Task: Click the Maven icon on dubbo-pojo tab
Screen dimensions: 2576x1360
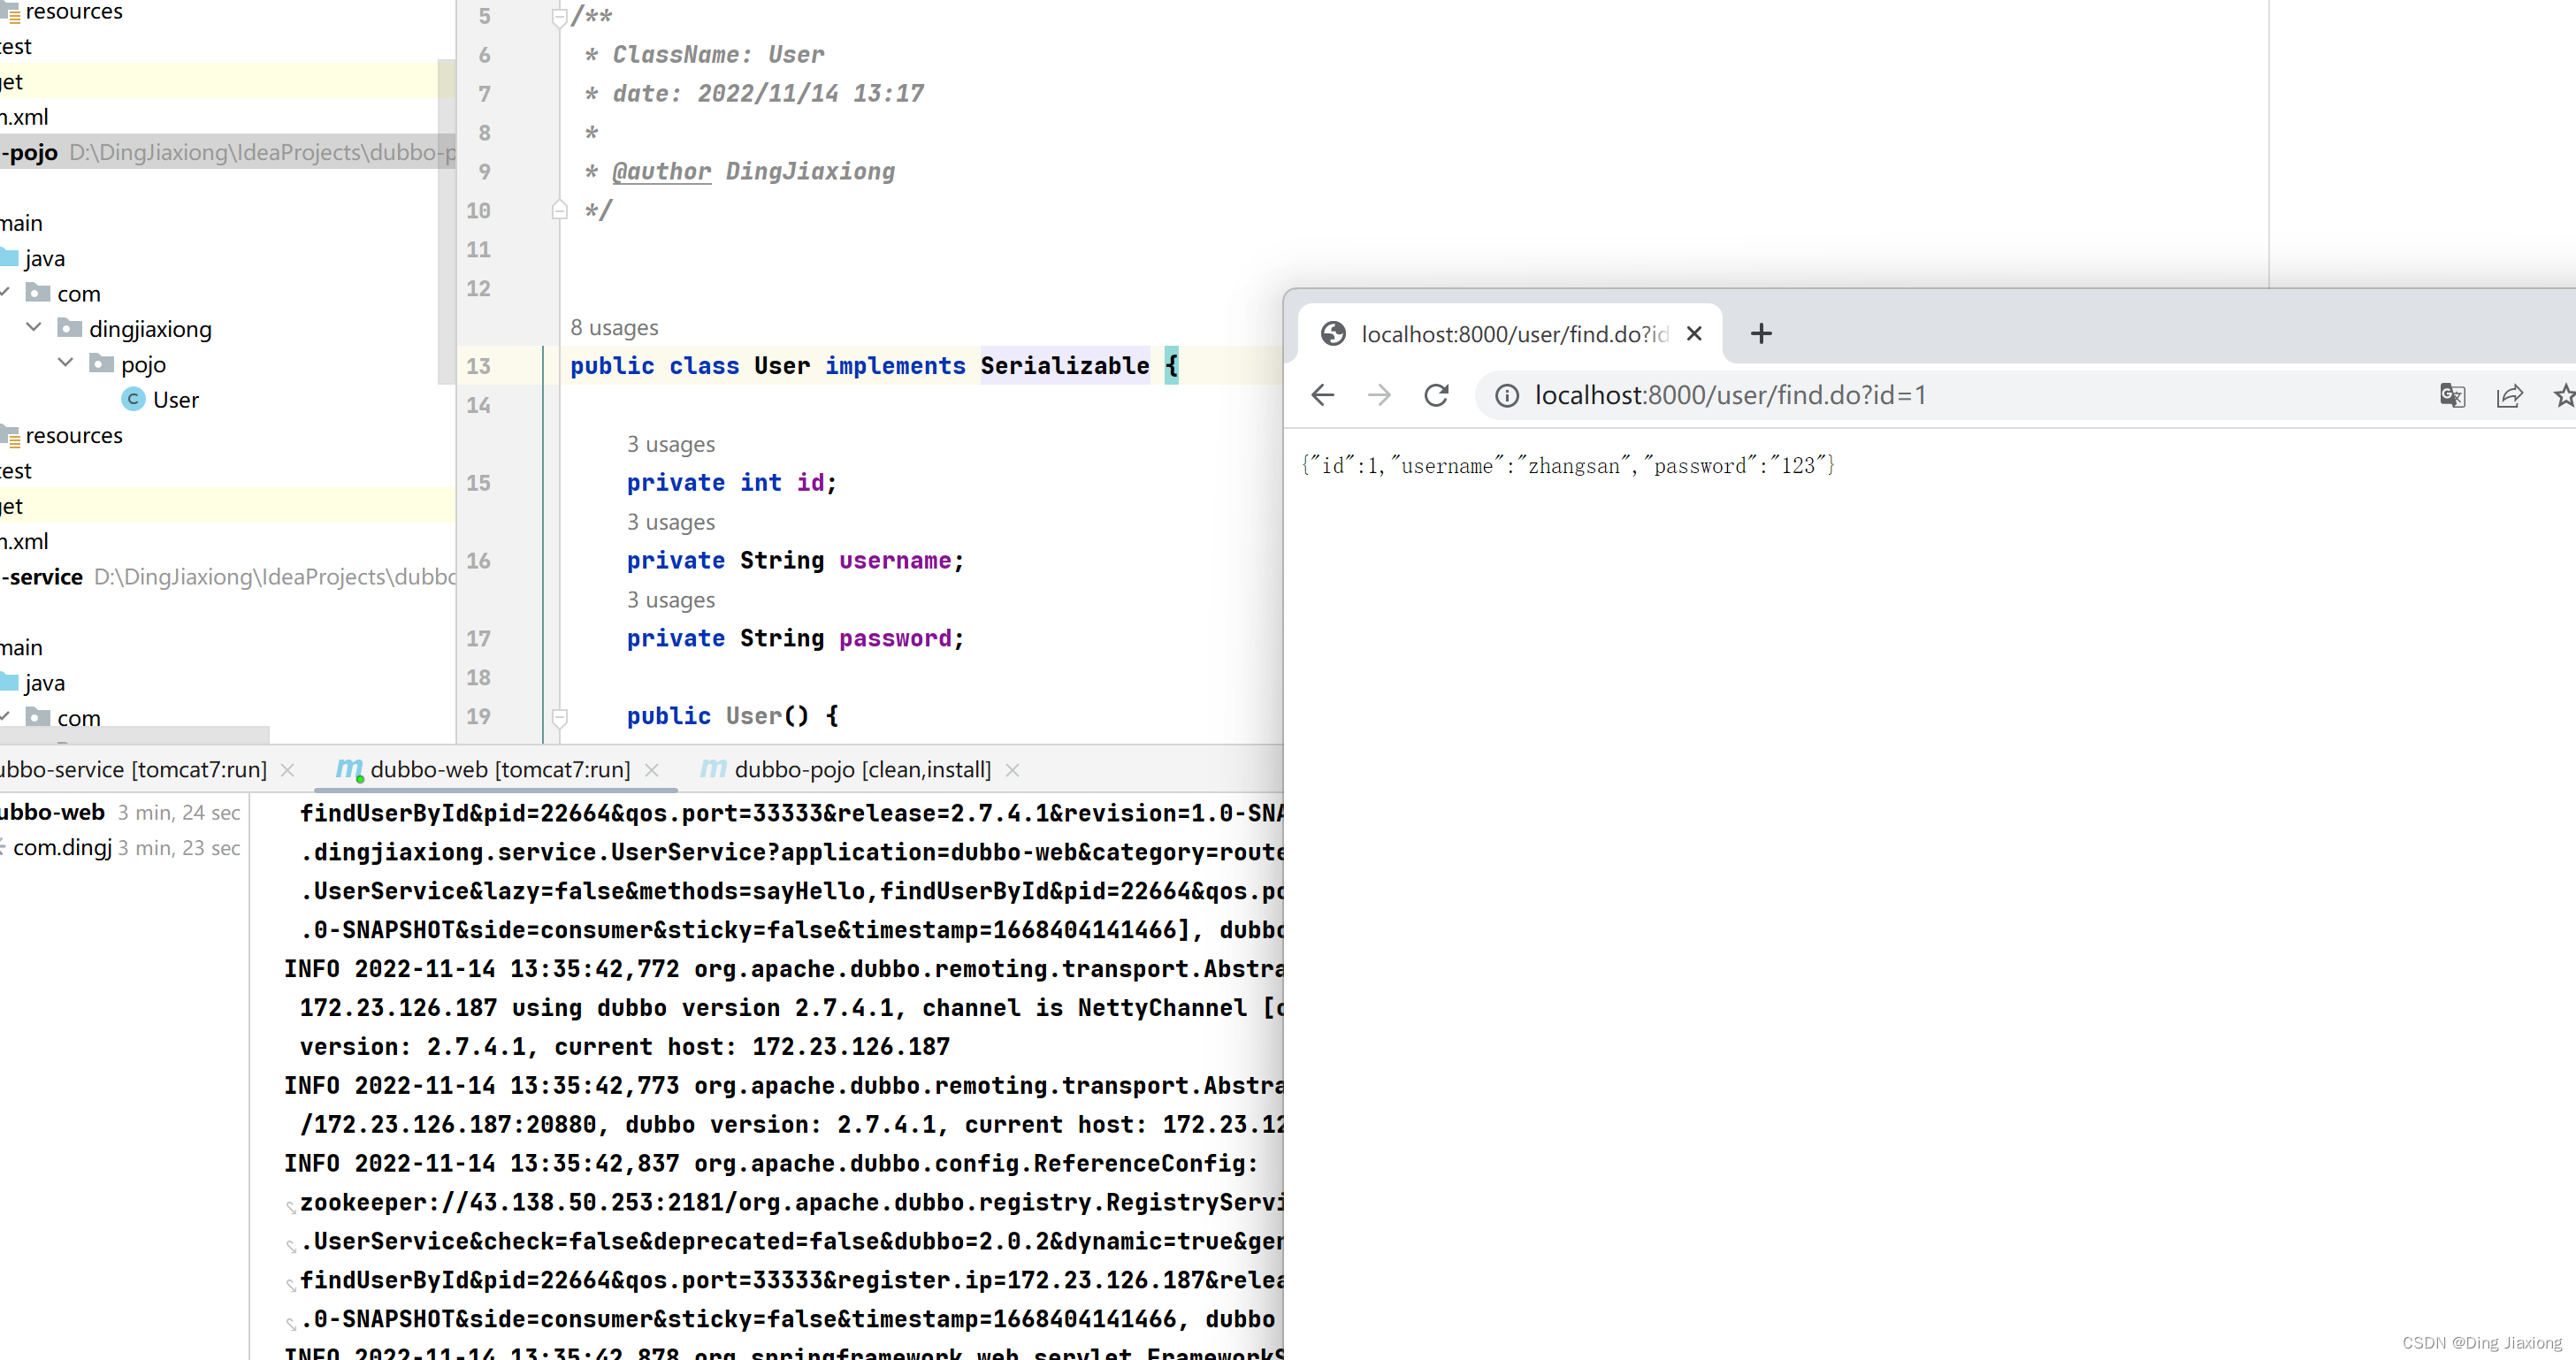Action: (x=713, y=769)
